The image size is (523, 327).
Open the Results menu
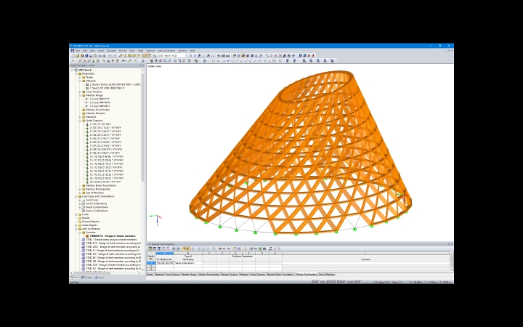click(123, 51)
